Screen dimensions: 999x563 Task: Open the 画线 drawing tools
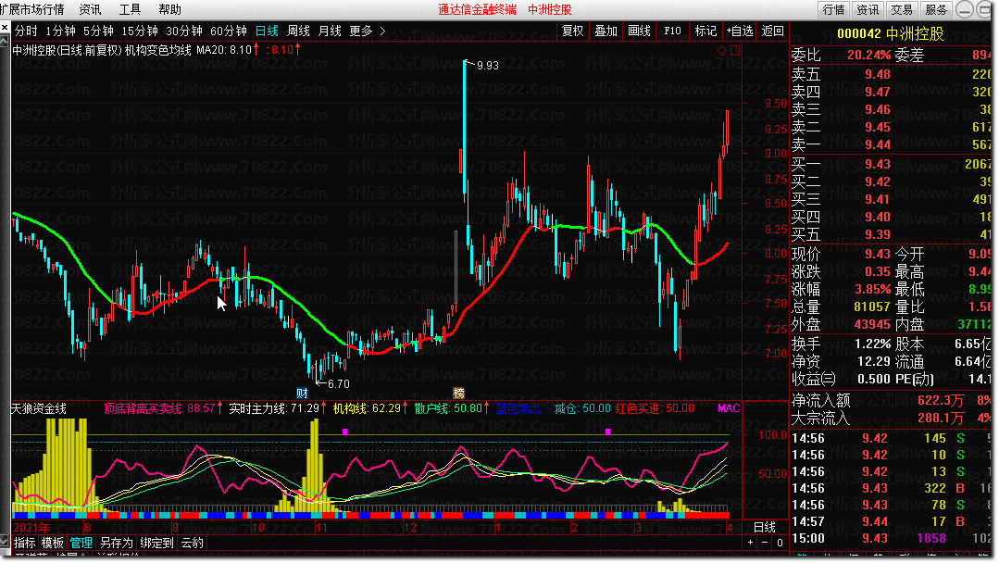[639, 31]
